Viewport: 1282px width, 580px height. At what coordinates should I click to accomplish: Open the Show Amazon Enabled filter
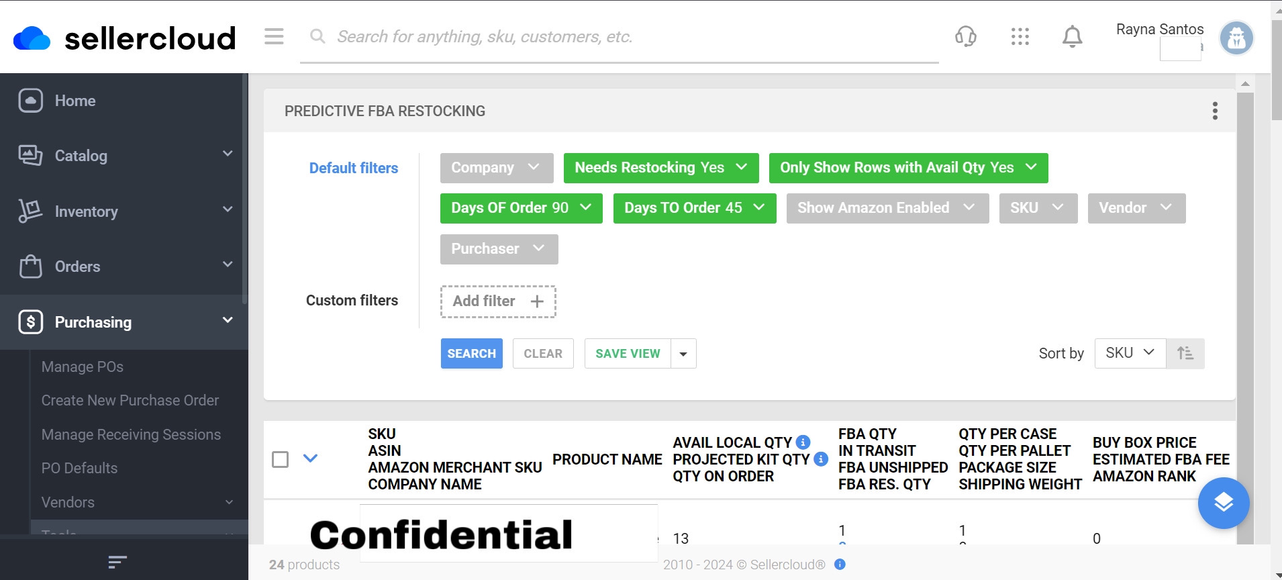point(887,208)
